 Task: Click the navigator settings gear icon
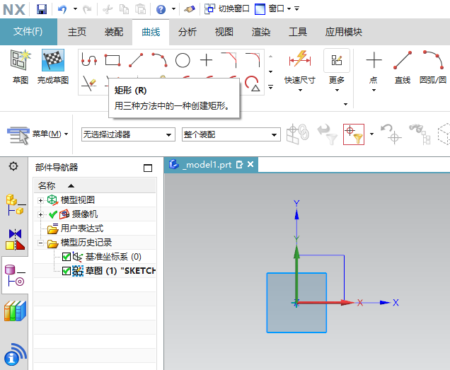pos(13,166)
